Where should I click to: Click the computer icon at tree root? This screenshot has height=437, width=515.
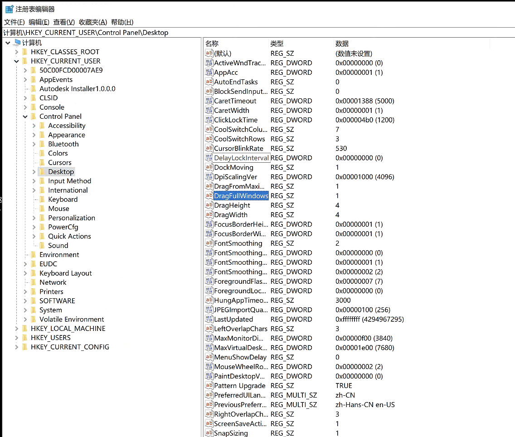17,43
